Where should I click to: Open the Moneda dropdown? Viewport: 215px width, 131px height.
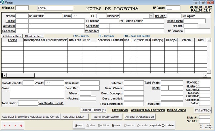[151, 16]
